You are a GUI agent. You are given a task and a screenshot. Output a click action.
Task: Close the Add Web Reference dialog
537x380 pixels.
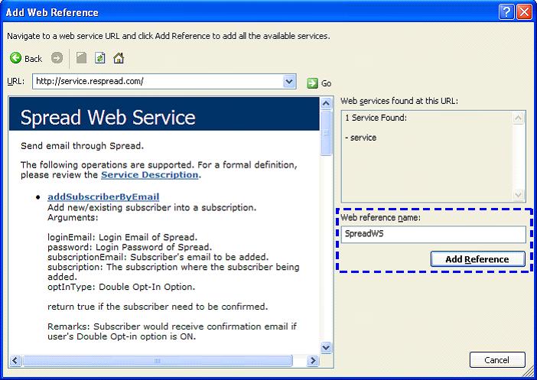coord(524,12)
